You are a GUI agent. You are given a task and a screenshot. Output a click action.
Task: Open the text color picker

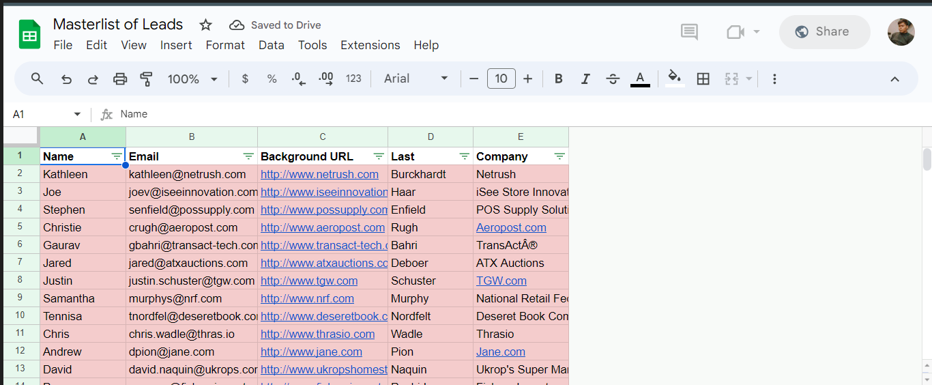[640, 79]
